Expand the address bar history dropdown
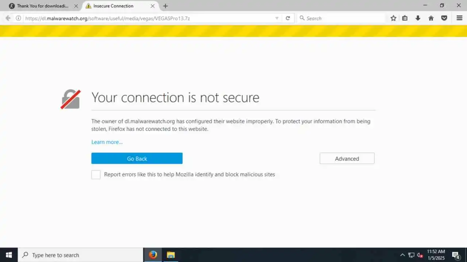 click(277, 18)
